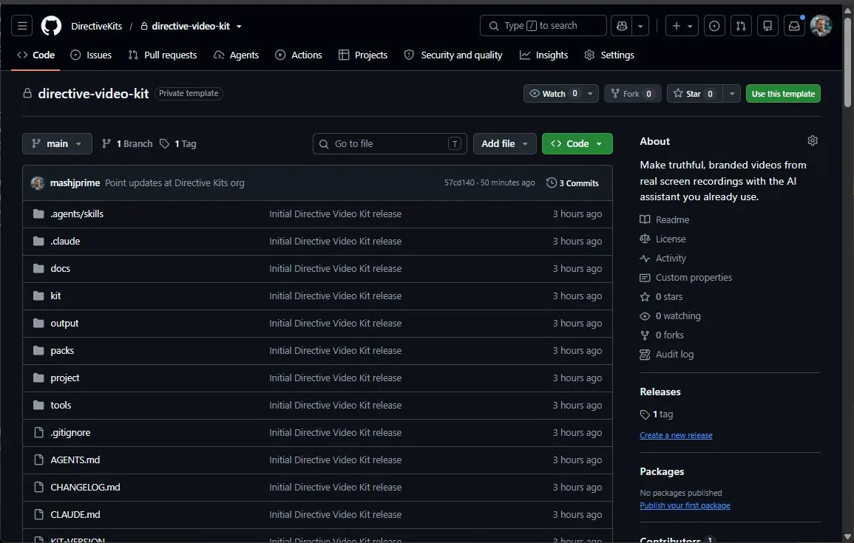This screenshot has height=543, width=854.
Task: Open the Security and quality tab
Action: pyautogui.click(x=453, y=55)
